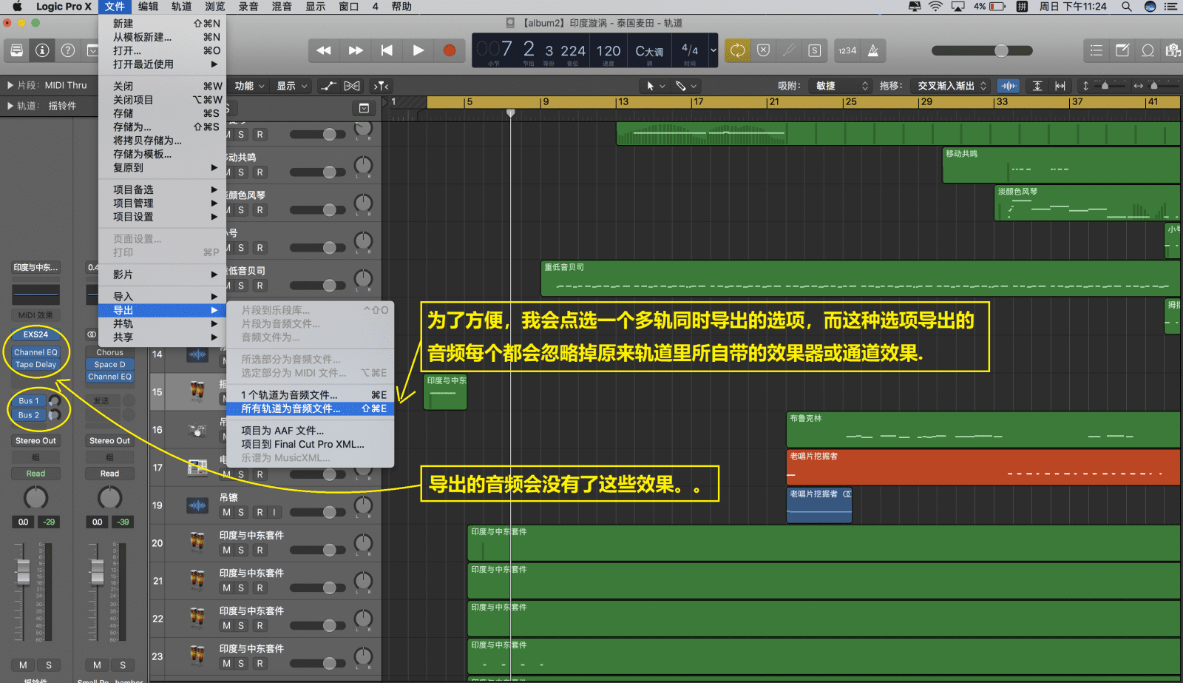
Task: Select track 17 drum machine icon
Action: (x=197, y=468)
